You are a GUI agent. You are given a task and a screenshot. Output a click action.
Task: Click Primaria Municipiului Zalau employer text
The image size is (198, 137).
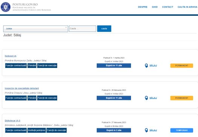26,60
